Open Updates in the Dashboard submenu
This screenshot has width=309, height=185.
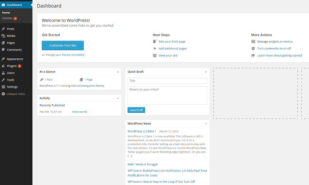(7, 18)
